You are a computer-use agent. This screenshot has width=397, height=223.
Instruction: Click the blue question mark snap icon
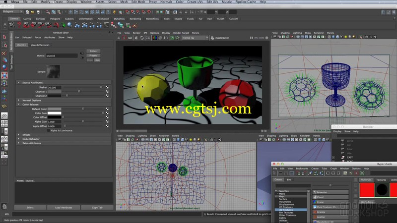pyautogui.click(x=108, y=12)
